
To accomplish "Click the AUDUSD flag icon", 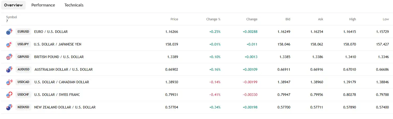I will pos(9,70).
